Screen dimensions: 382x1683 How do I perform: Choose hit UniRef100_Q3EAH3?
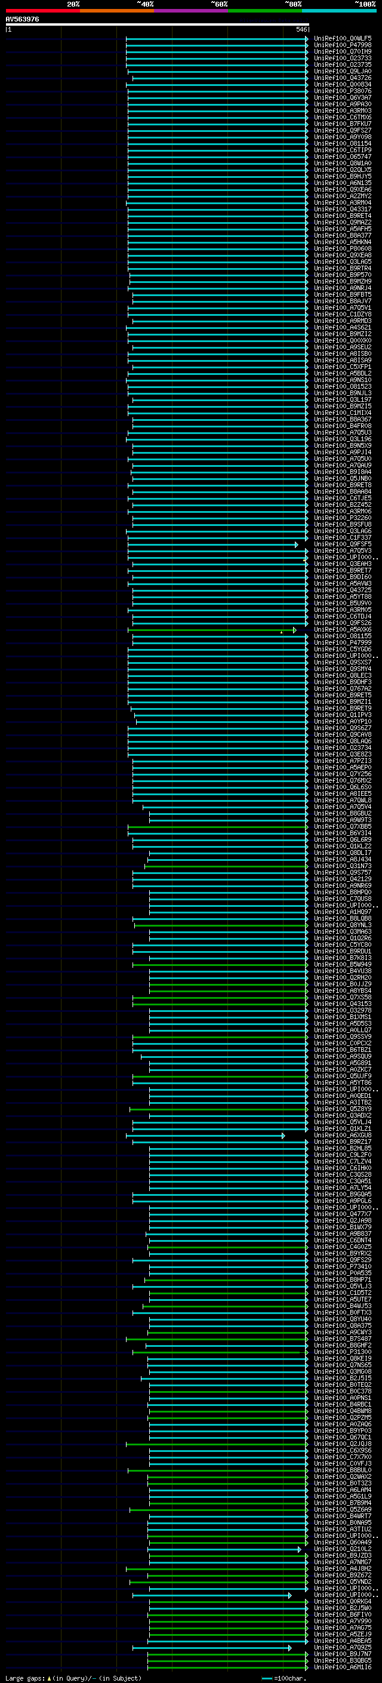click(343, 564)
